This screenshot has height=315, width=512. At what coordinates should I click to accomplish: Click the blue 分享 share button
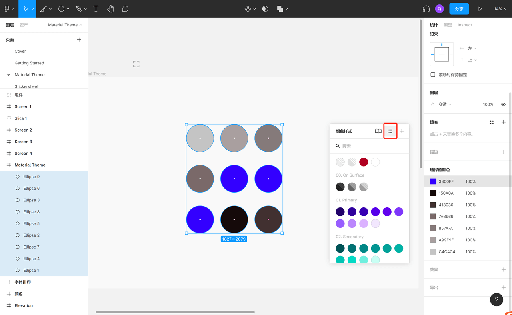459,9
